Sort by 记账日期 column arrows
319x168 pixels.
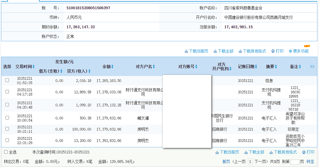click(x=256, y=67)
